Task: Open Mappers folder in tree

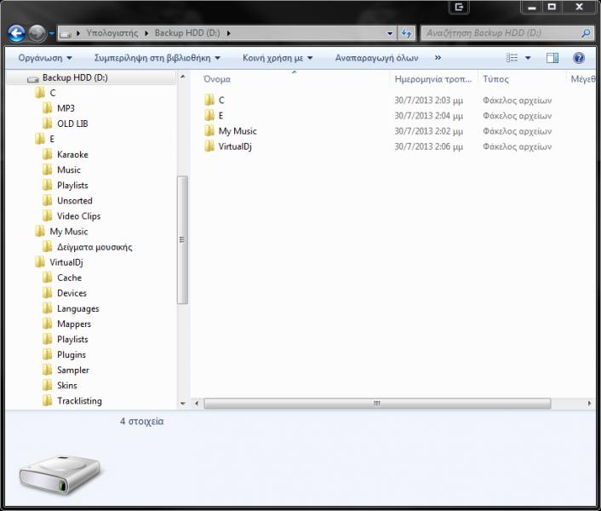Action: 74,324
